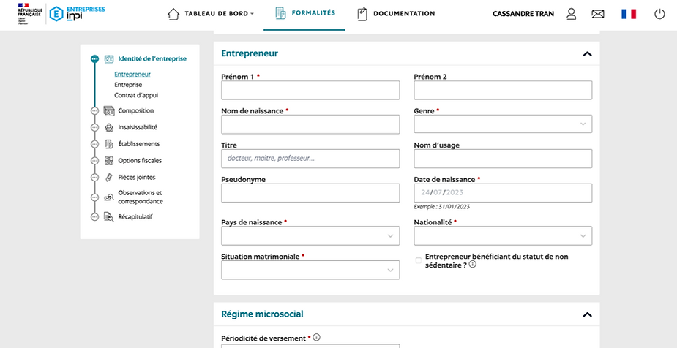The image size is (677, 348).
Task: Click the info icon beside Périodicité de versement
Action: pyautogui.click(x=317, y=338)
